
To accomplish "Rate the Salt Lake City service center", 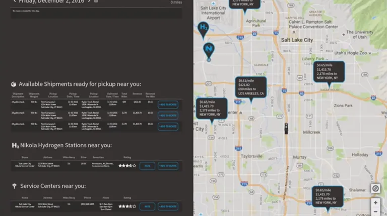I will pos(147,206).
